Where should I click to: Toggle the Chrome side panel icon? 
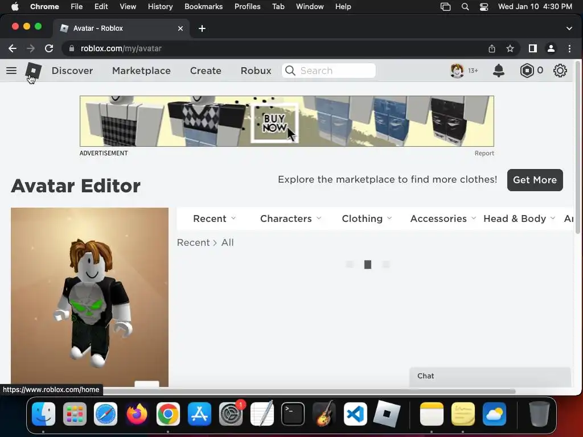coord(533,48)
